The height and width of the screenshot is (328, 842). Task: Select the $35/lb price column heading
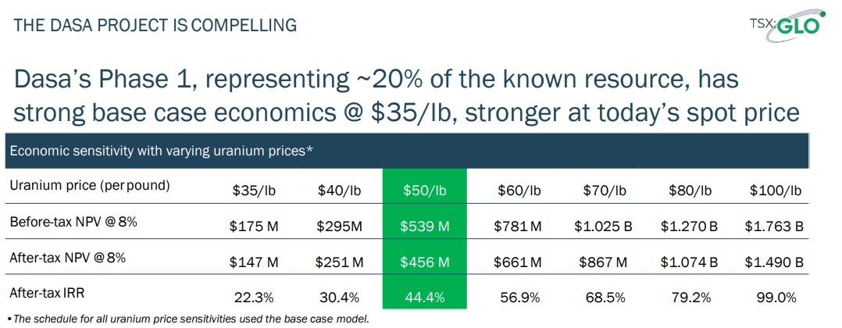[251, 191]
